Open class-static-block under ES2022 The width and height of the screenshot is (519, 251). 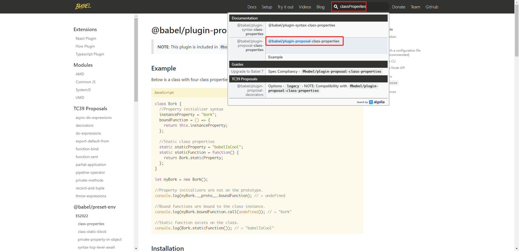click(x=92, y=232)
